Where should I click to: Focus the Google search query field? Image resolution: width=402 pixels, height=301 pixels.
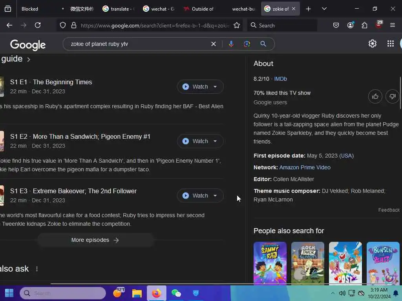coord(139,44)
